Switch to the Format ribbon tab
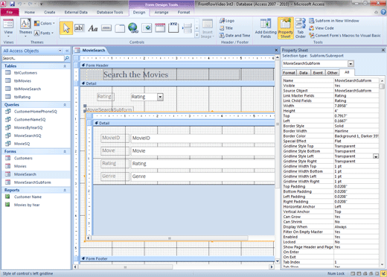 (184, 12)
